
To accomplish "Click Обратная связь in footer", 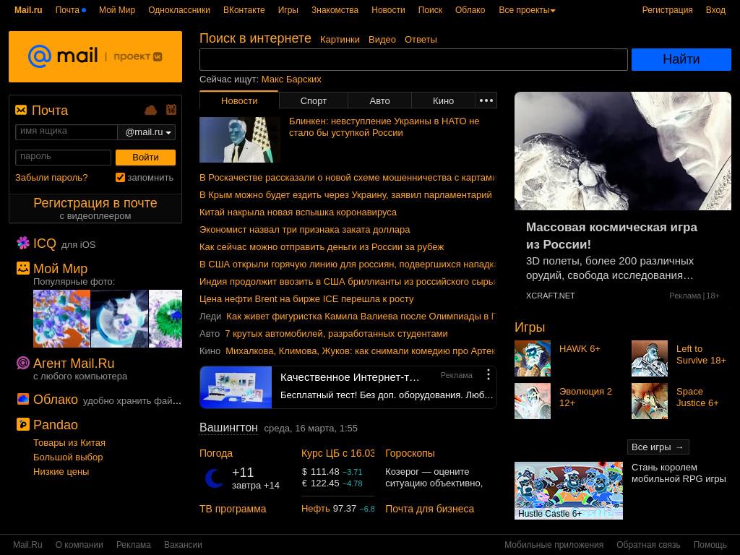I will [648, 545].
